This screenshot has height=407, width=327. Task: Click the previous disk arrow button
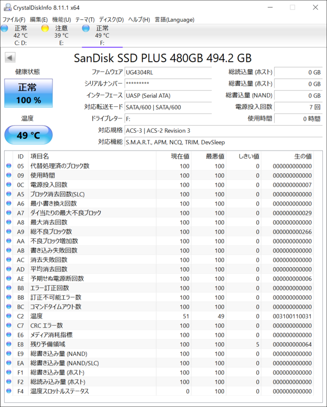10,57
